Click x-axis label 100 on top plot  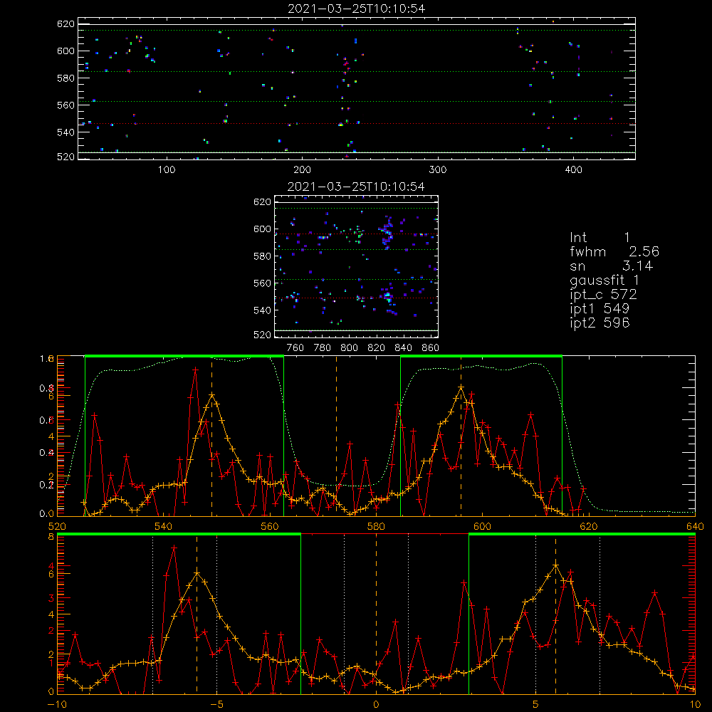click(167, 170)
